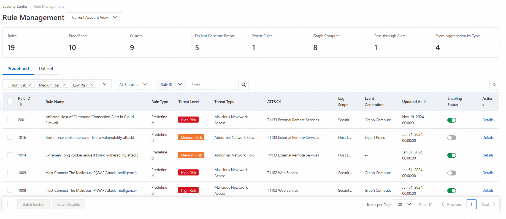This screenshot has height=219, width=506.
Task: Switch to the Dataset tab
Action: click(46, 69)
